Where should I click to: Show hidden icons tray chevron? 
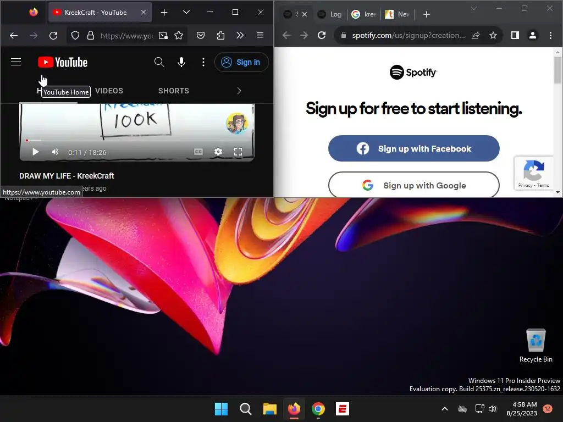[444, 409]
